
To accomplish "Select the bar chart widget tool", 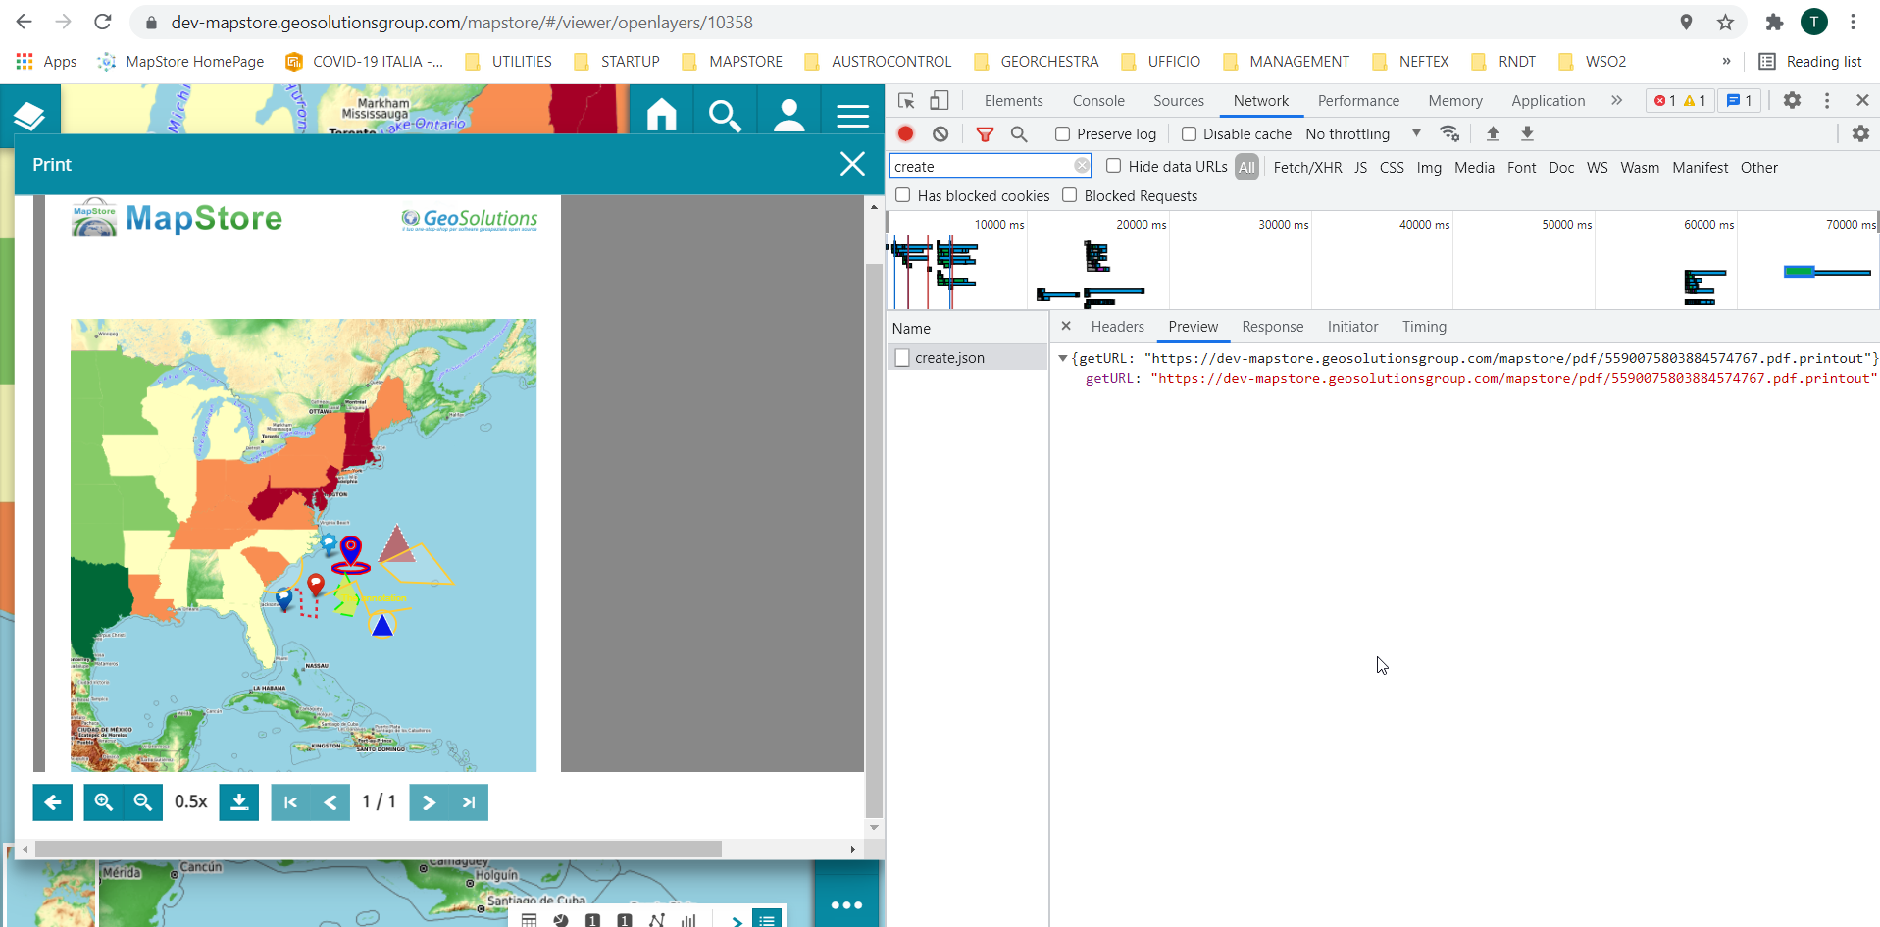I will [x=688, y=920].
